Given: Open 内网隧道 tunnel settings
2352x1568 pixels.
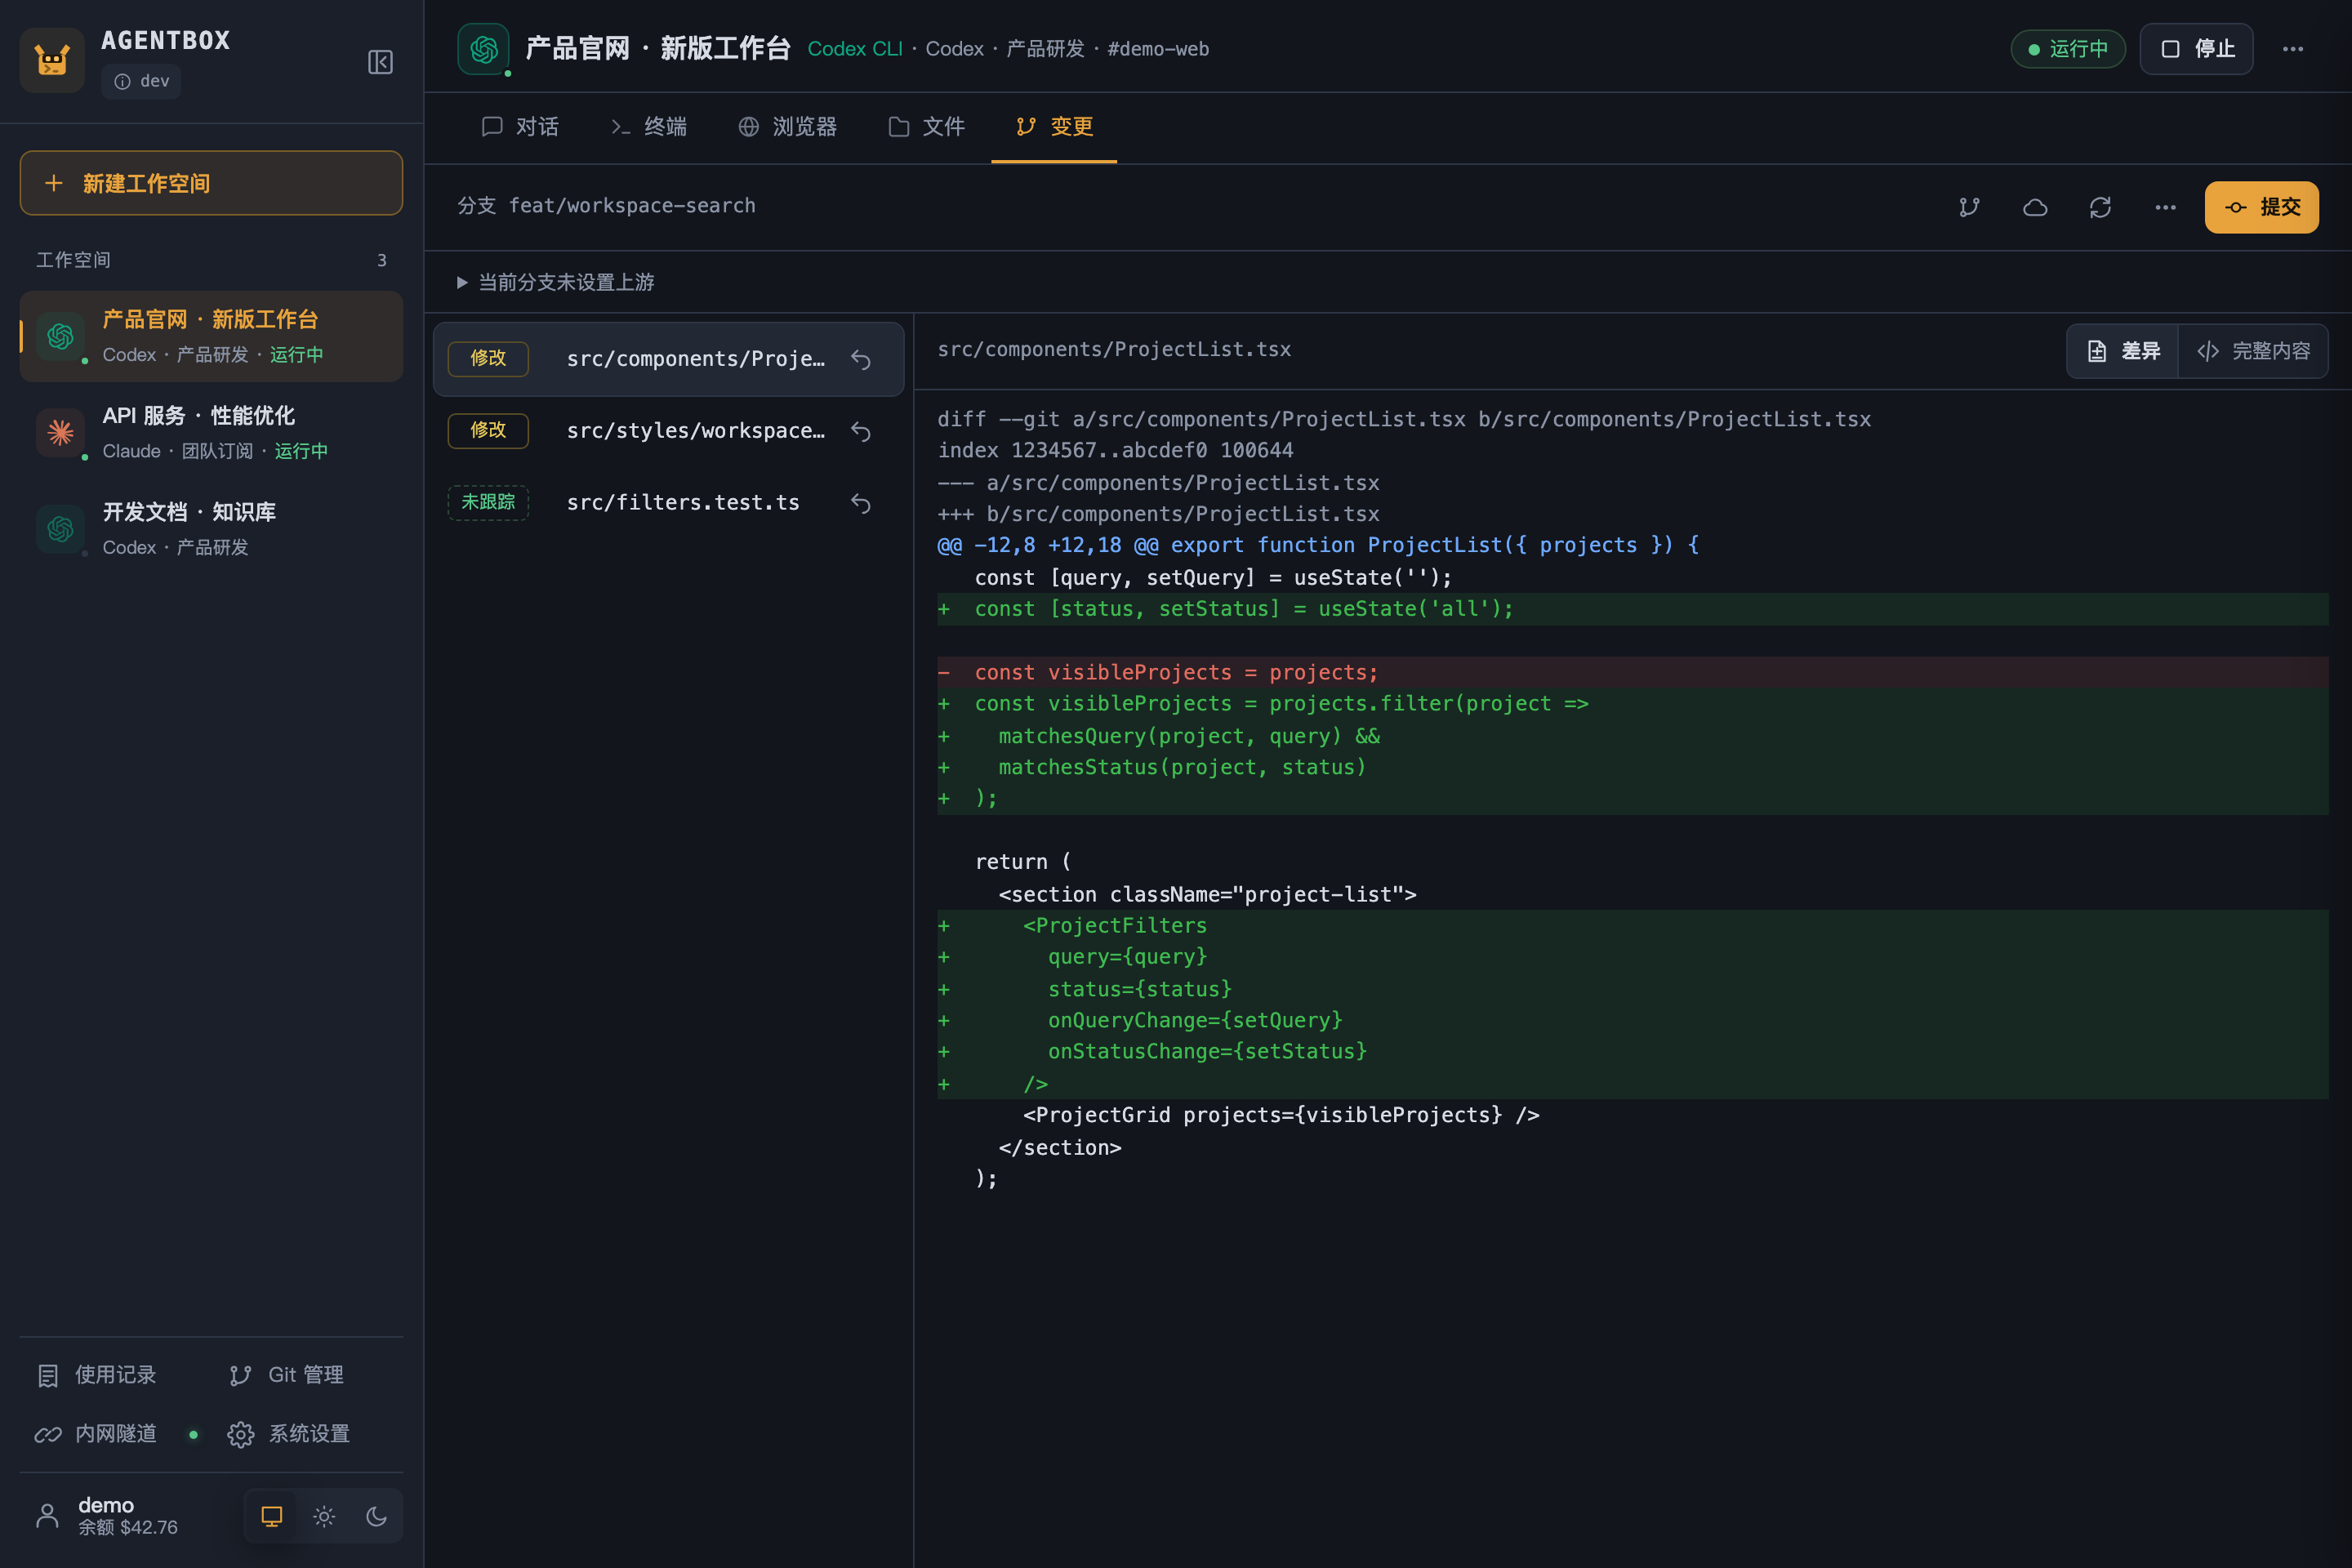Looking at the screenshot, I should pyautogui.click(x=97, y=1434).
